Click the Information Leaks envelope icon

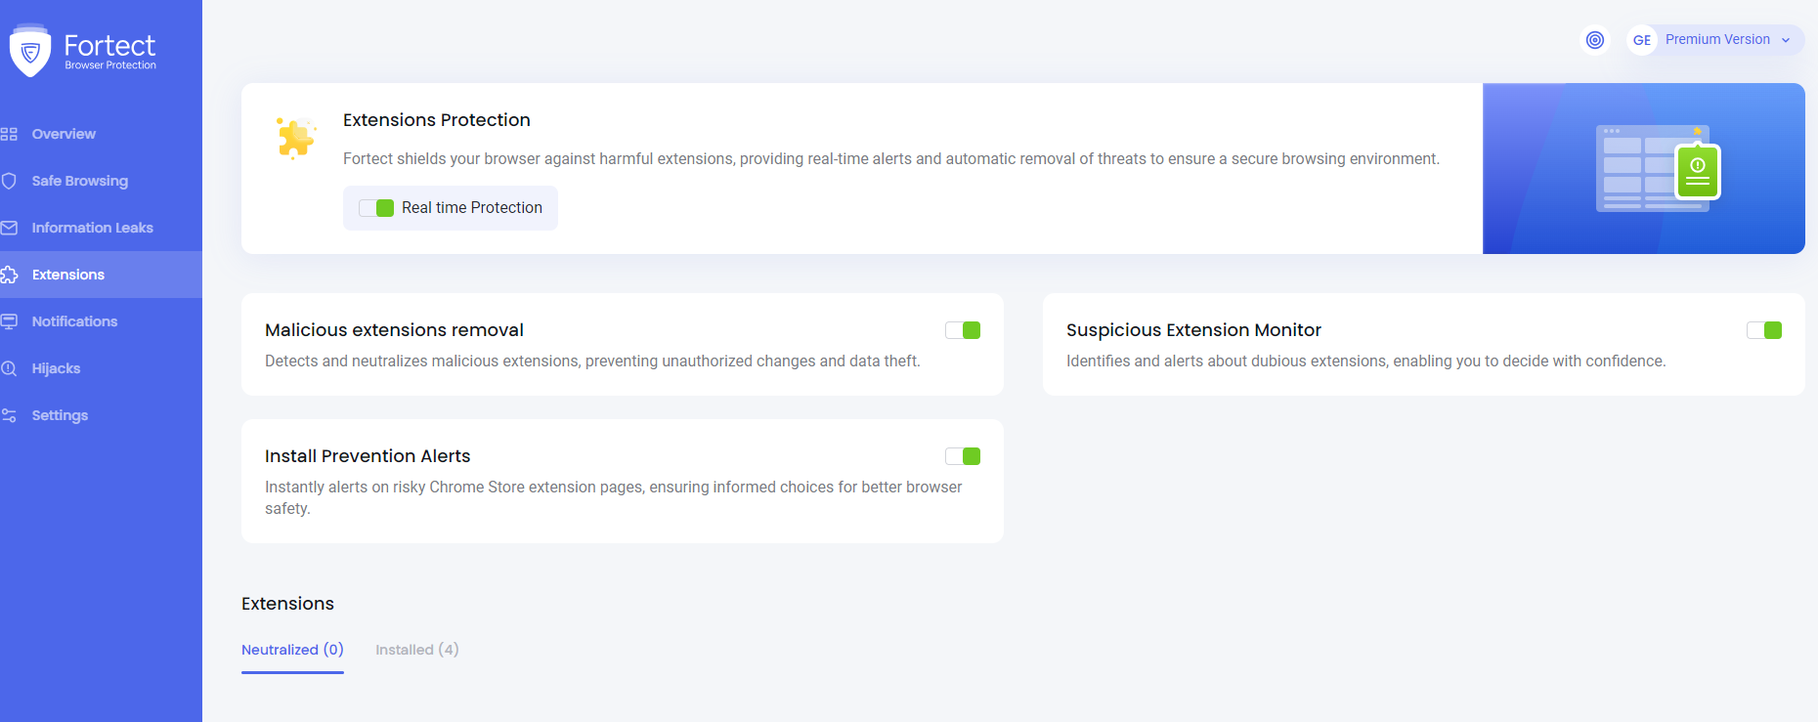click(x=10, y=227)
